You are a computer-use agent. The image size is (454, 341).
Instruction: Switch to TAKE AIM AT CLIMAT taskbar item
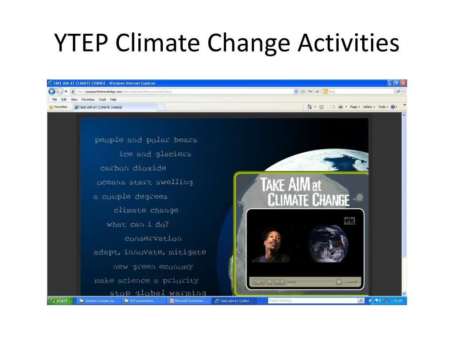pos(234,301)
